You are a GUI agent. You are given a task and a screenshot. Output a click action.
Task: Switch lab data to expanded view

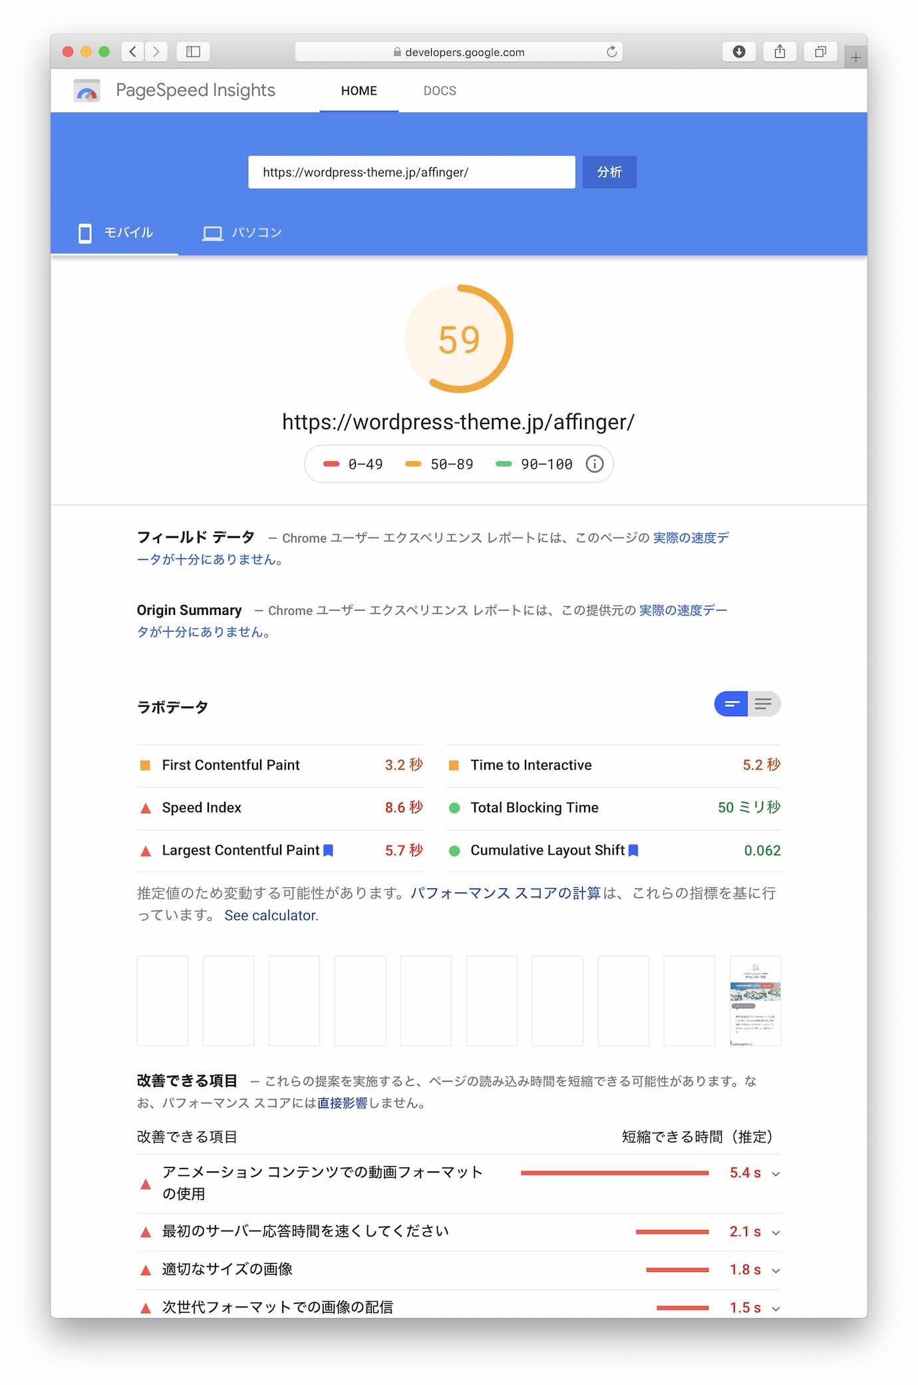pyautogui.click(x=764, y=704)
